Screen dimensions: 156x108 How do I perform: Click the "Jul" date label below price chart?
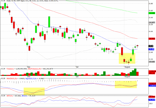coord(77,67)
